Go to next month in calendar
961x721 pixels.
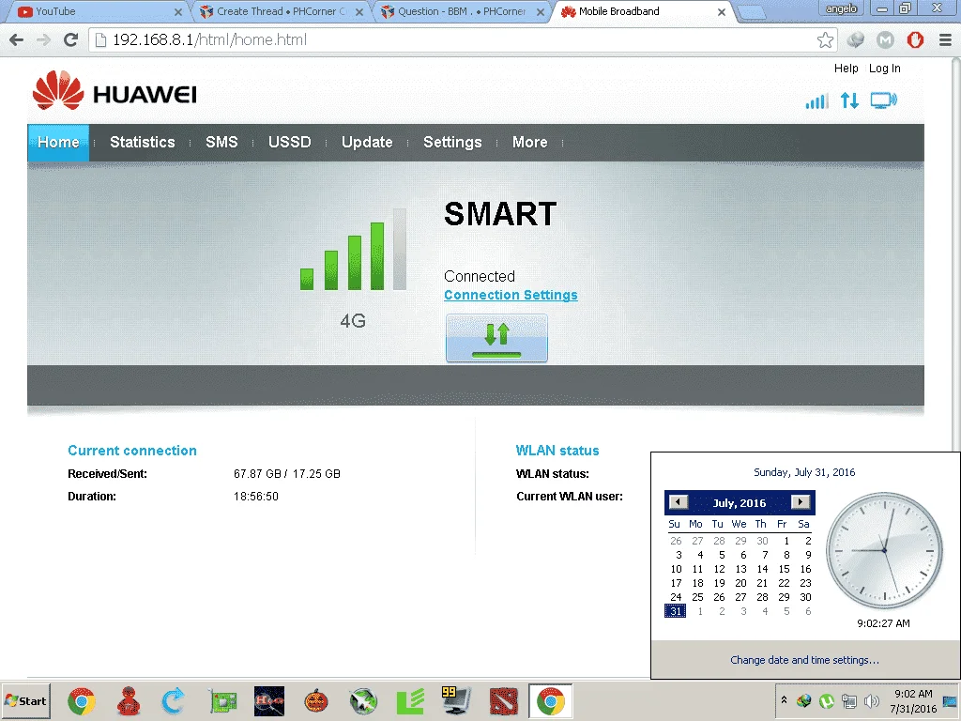click(801, 502)
